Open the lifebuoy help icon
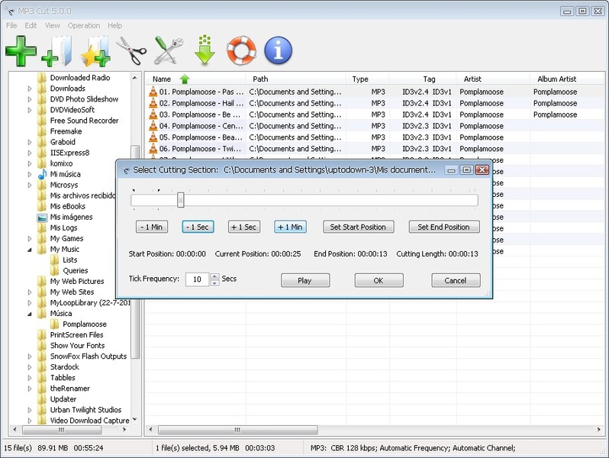Screen dimensions: 609x458 241,51
